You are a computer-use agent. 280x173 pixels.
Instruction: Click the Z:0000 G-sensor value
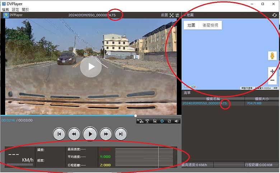(105, 165)
